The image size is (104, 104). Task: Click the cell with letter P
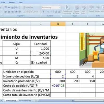17,53
